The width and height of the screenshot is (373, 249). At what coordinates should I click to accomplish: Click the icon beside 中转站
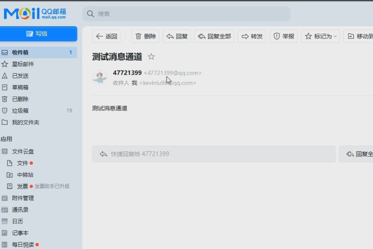click(10, 175)
